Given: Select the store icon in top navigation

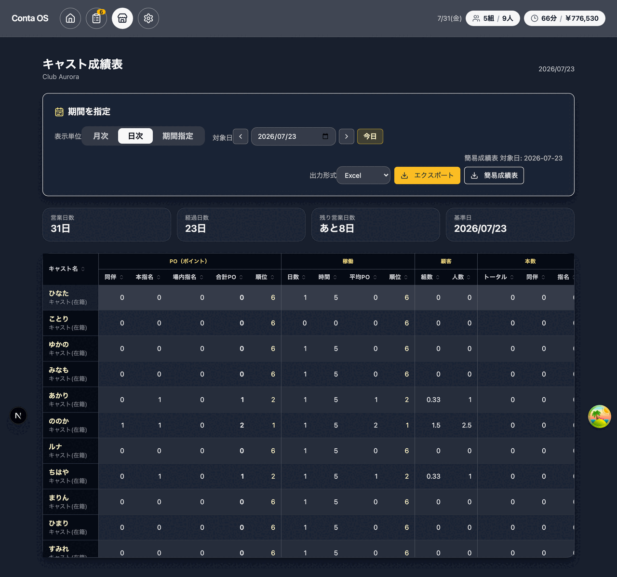Looking at the screenshot, I should (x=122, y=18).
